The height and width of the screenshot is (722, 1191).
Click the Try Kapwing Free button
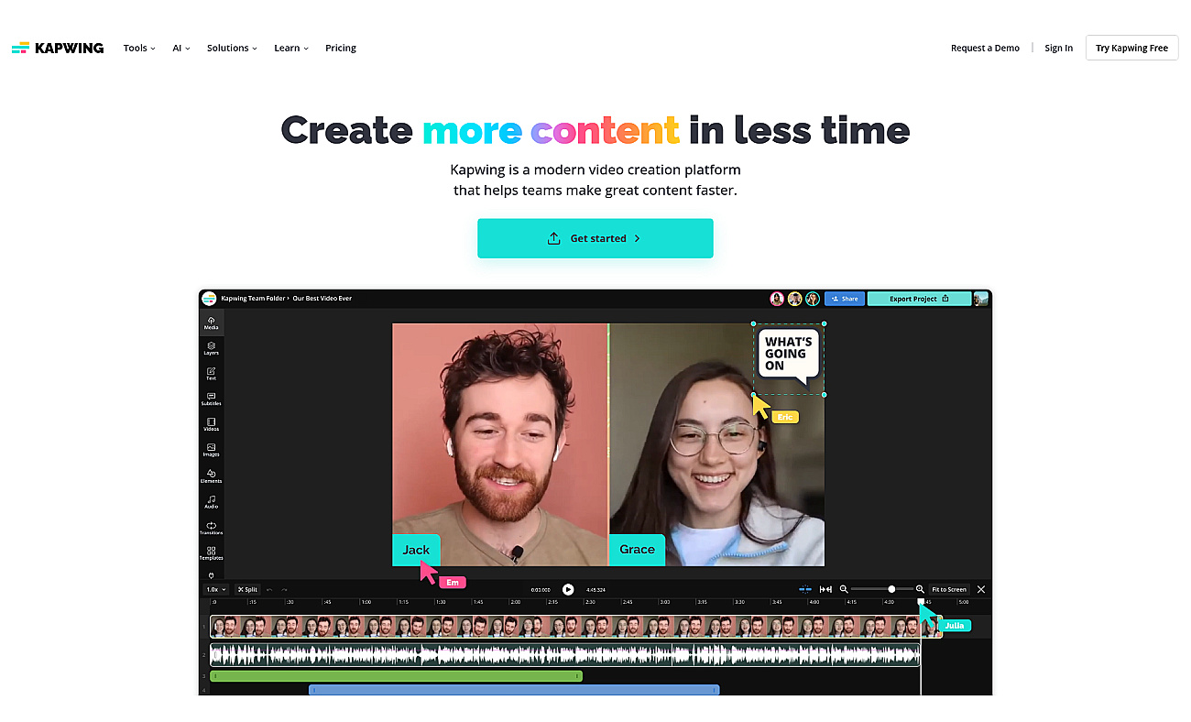pyautogui.click(x=1131, y=48)
